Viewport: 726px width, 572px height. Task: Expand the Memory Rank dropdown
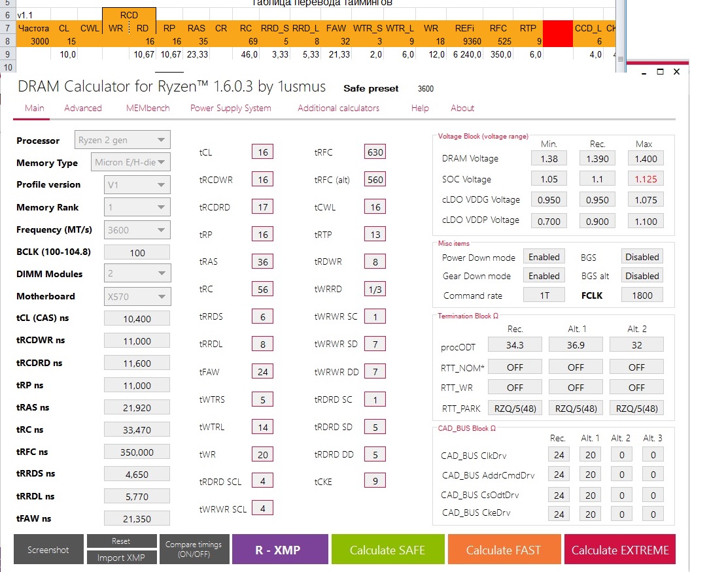[137, 207]
